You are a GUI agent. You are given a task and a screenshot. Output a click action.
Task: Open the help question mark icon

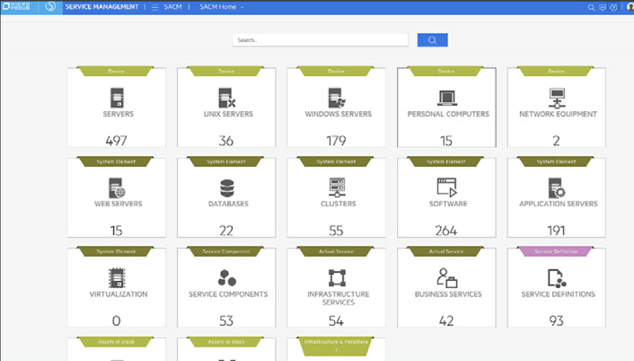pos(614,7)
